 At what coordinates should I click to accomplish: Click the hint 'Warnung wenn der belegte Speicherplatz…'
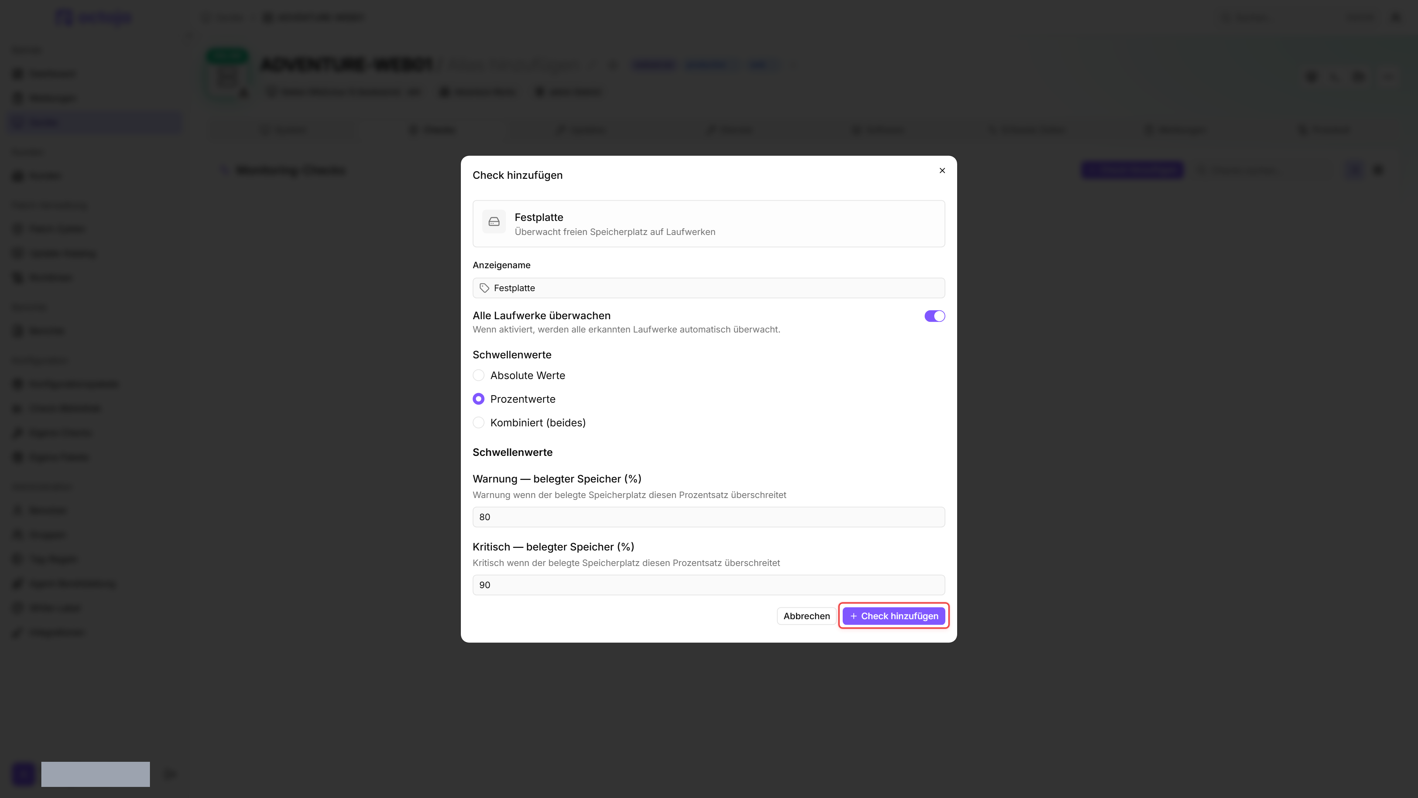[x=629, y=495]
